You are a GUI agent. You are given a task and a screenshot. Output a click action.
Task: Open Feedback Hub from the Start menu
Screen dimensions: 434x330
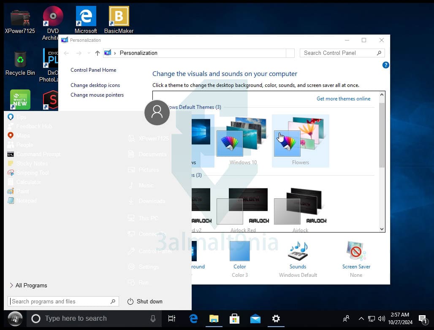30,127
